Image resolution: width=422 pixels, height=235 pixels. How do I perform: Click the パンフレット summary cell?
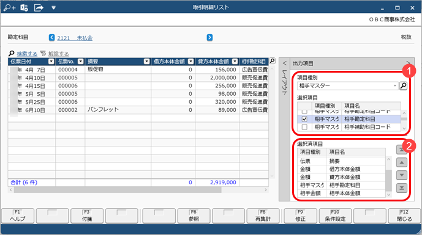click(118, 110)
